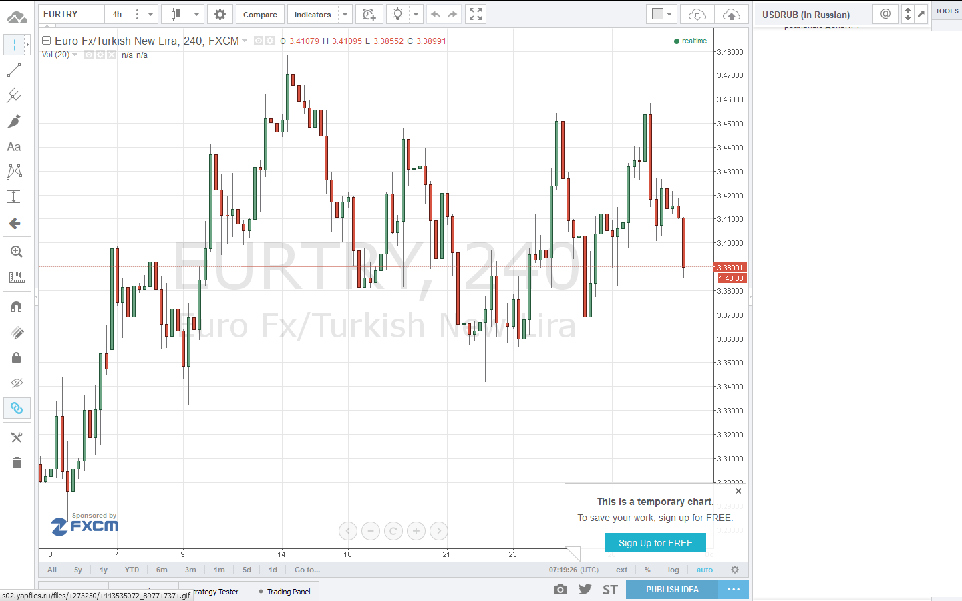Click the chart zoom in plus control
The width and height of the screenshot is (962, 601).
(416, 531)
